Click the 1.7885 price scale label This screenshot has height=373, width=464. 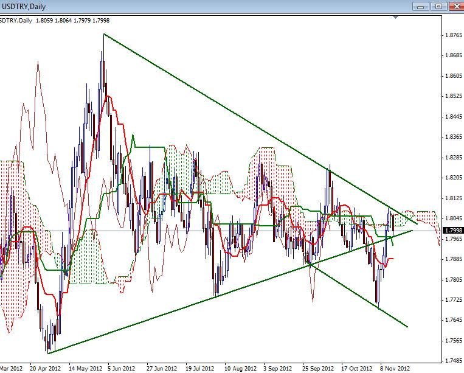click(454, 259)
